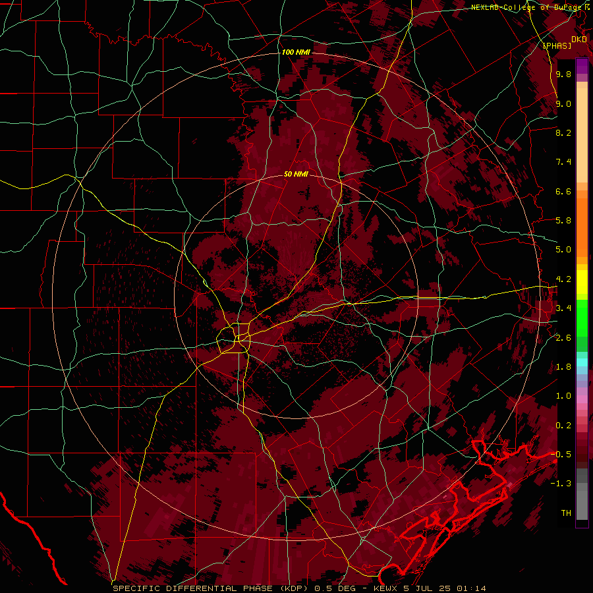Screen dimensions: 593x593
Task: Click the 0.2 scale label
Action: pos(563,426)
